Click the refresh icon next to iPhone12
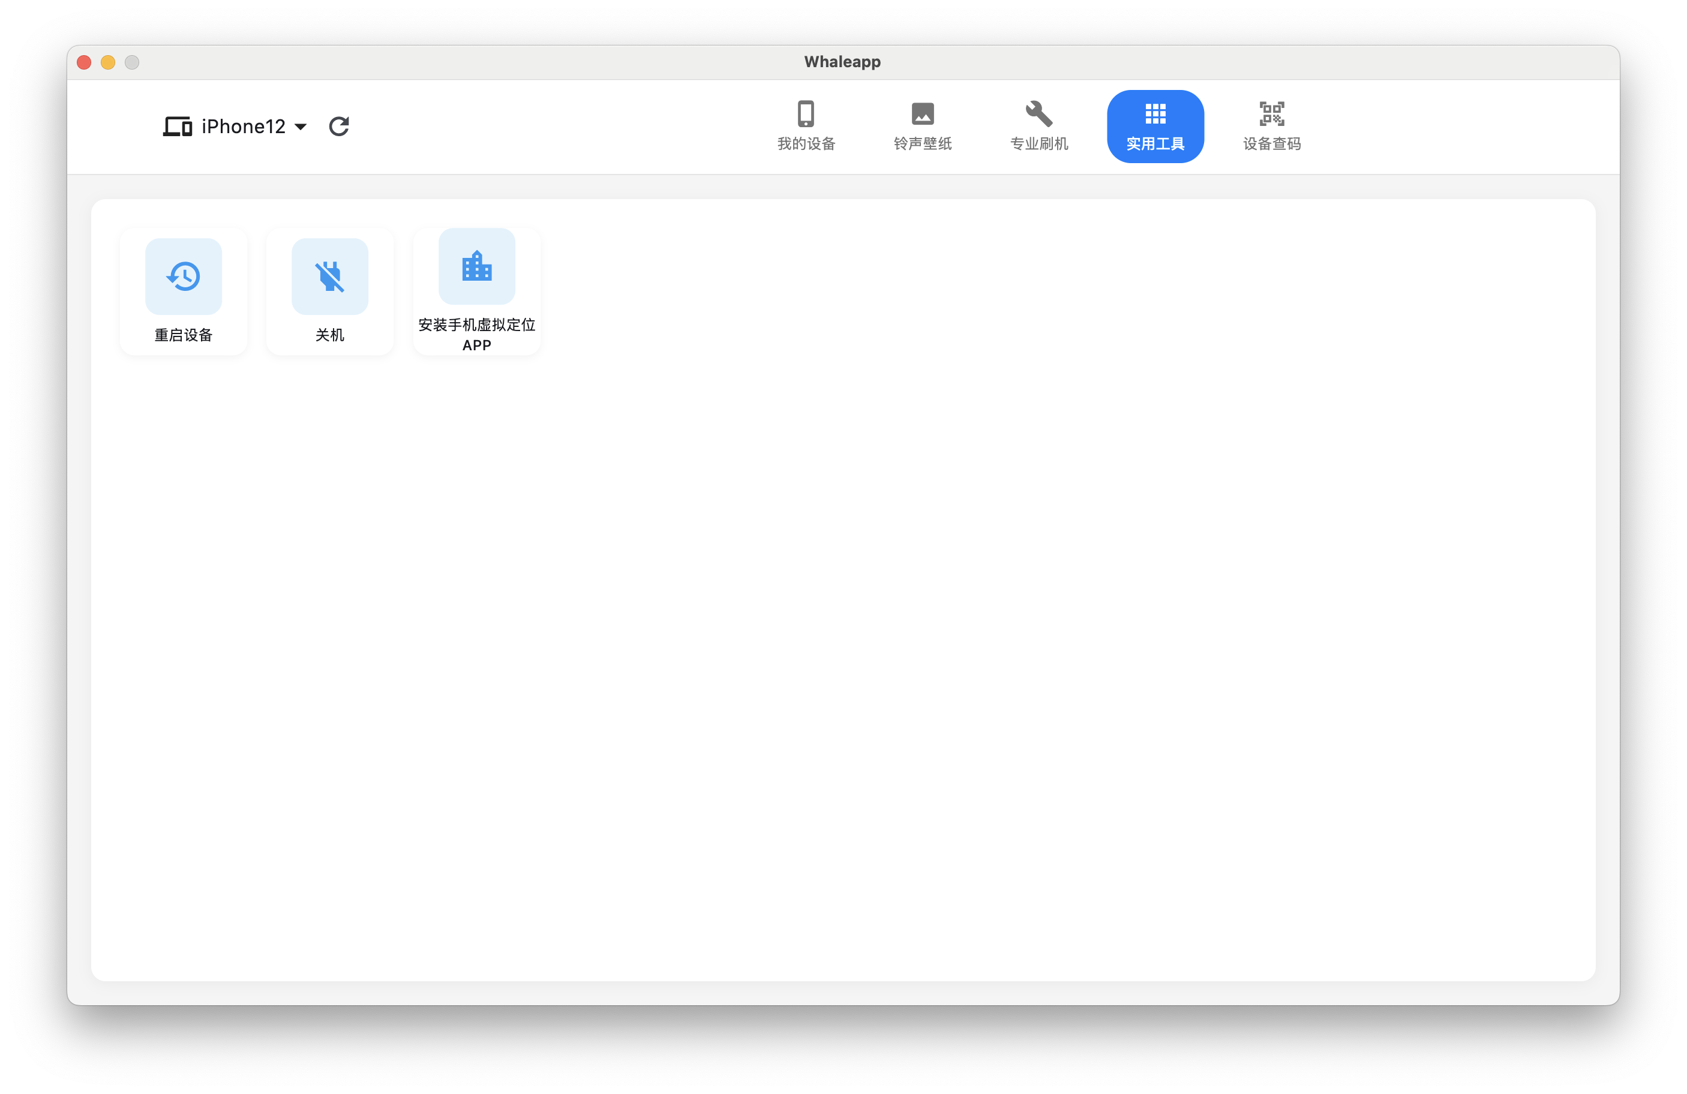 pyautogui.click(x=339, y=126)
